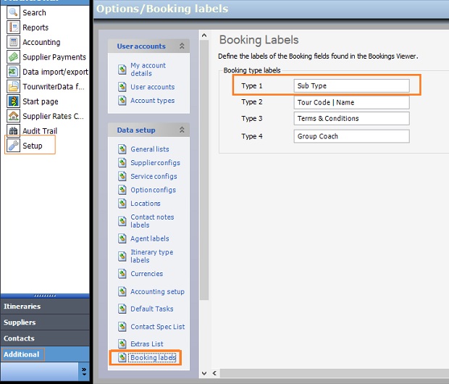Click the Supplier Payments money icon
Viewport: 449px width, 384px height.
coord(13,57)
